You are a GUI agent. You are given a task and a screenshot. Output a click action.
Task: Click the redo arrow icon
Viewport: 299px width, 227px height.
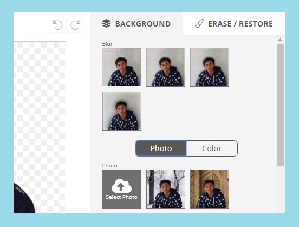[x=75, y=25]
